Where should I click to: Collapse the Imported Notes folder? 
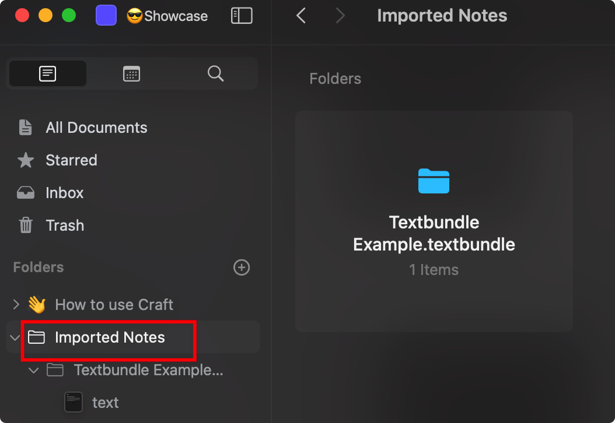15,337
